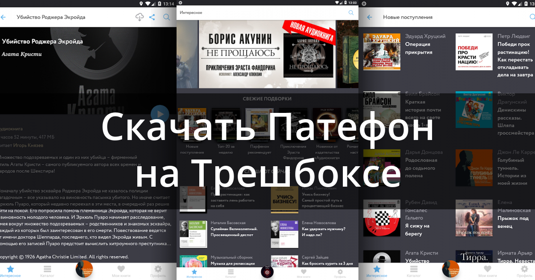
Task: Open Профиль tab on the Новые поступления screen
Action: click(x=524, y=272)
